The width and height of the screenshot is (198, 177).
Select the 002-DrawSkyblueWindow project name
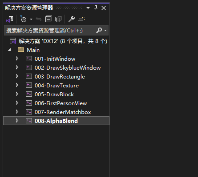coord(68,68)
